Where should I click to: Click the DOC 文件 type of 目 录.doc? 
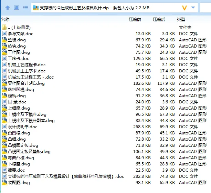tap(188, 102)
